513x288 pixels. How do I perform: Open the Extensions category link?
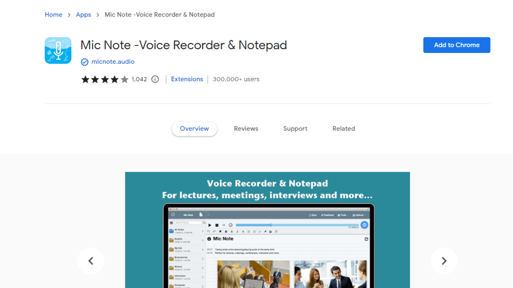point(187,79)
